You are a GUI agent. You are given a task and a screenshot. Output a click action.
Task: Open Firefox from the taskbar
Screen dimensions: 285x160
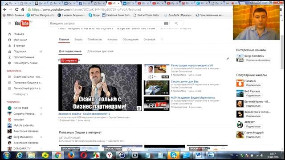click(x=71, y=156)
